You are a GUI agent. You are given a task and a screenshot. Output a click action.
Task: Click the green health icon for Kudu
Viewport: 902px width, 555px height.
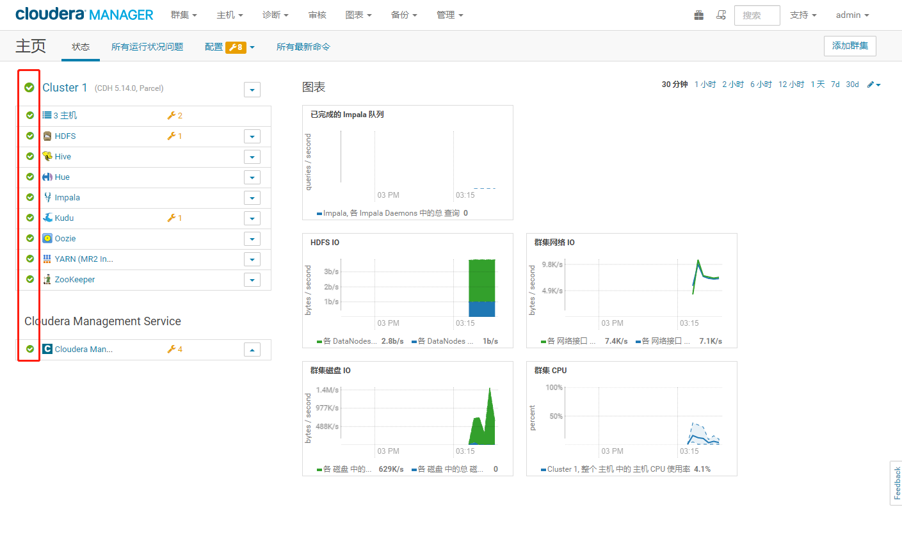tap(30, 218)
